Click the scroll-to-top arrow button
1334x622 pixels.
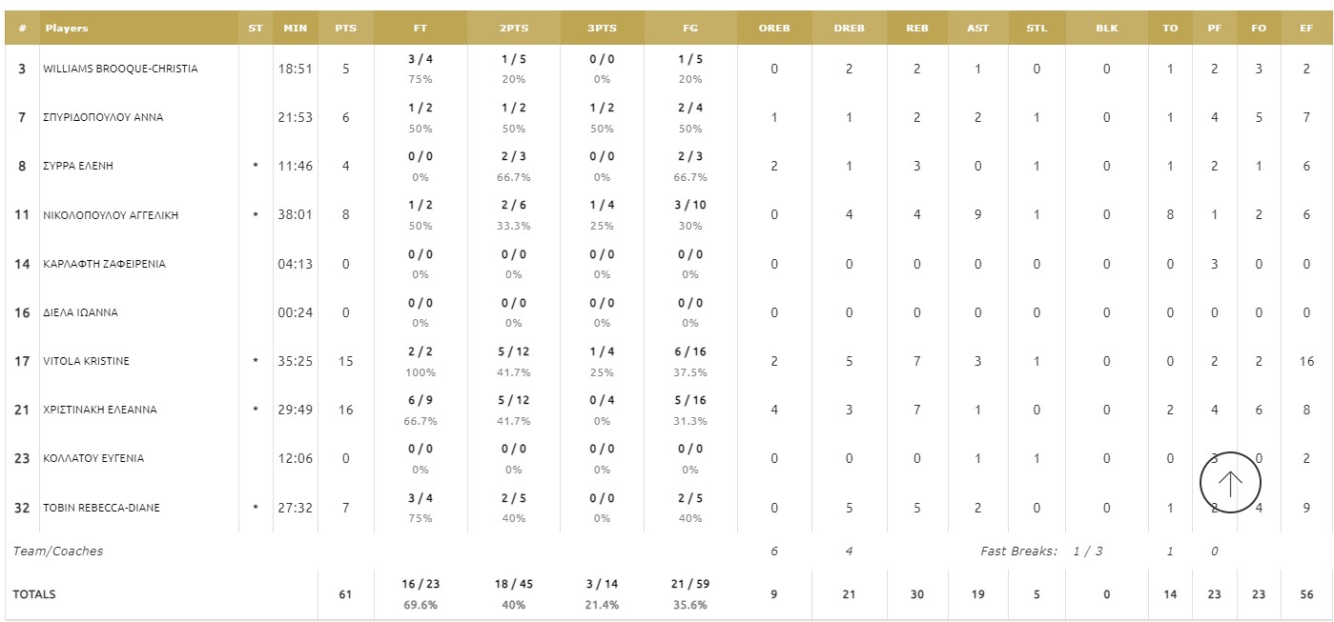click(x=1230, y=483)
